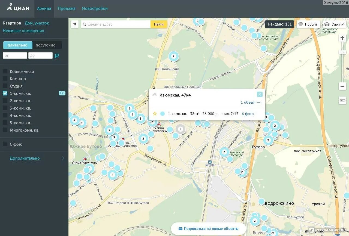Click the Найти search button
The image size is (349, 236).
coord(159,24)
